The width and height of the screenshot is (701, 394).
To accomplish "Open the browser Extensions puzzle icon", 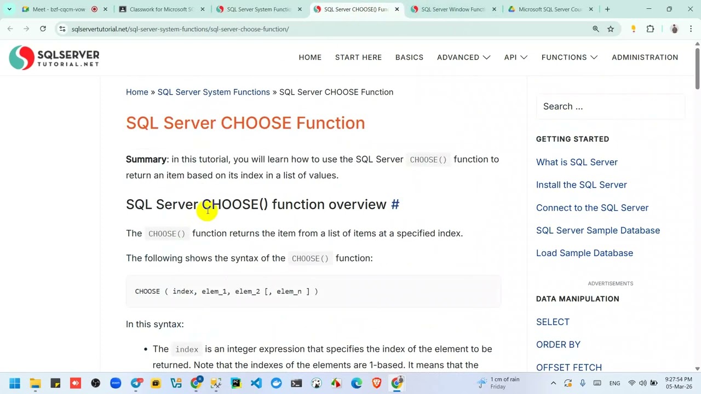I will pos(650,29).
